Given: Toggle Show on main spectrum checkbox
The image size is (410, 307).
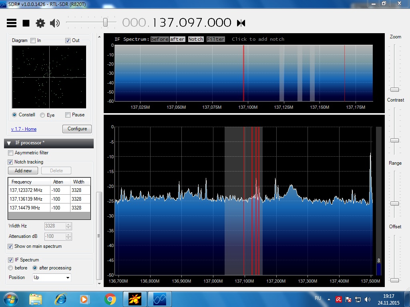Looking at the screenshot, I should (10, 246).
